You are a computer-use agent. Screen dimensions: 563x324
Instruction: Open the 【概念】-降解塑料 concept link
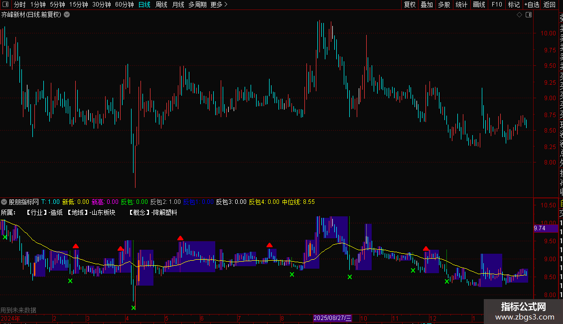(153, 212)
